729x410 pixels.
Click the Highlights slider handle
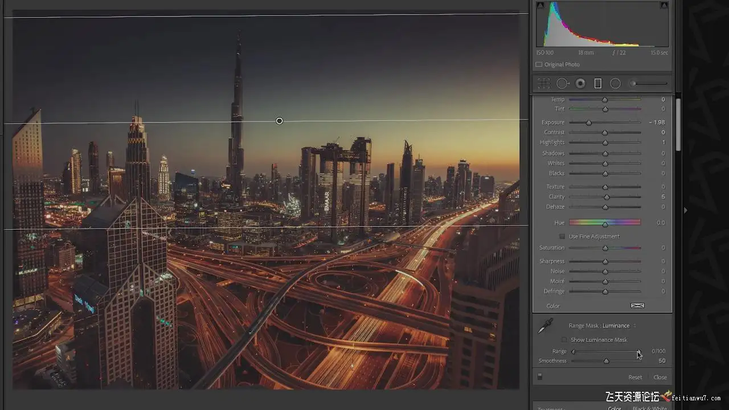605,142
